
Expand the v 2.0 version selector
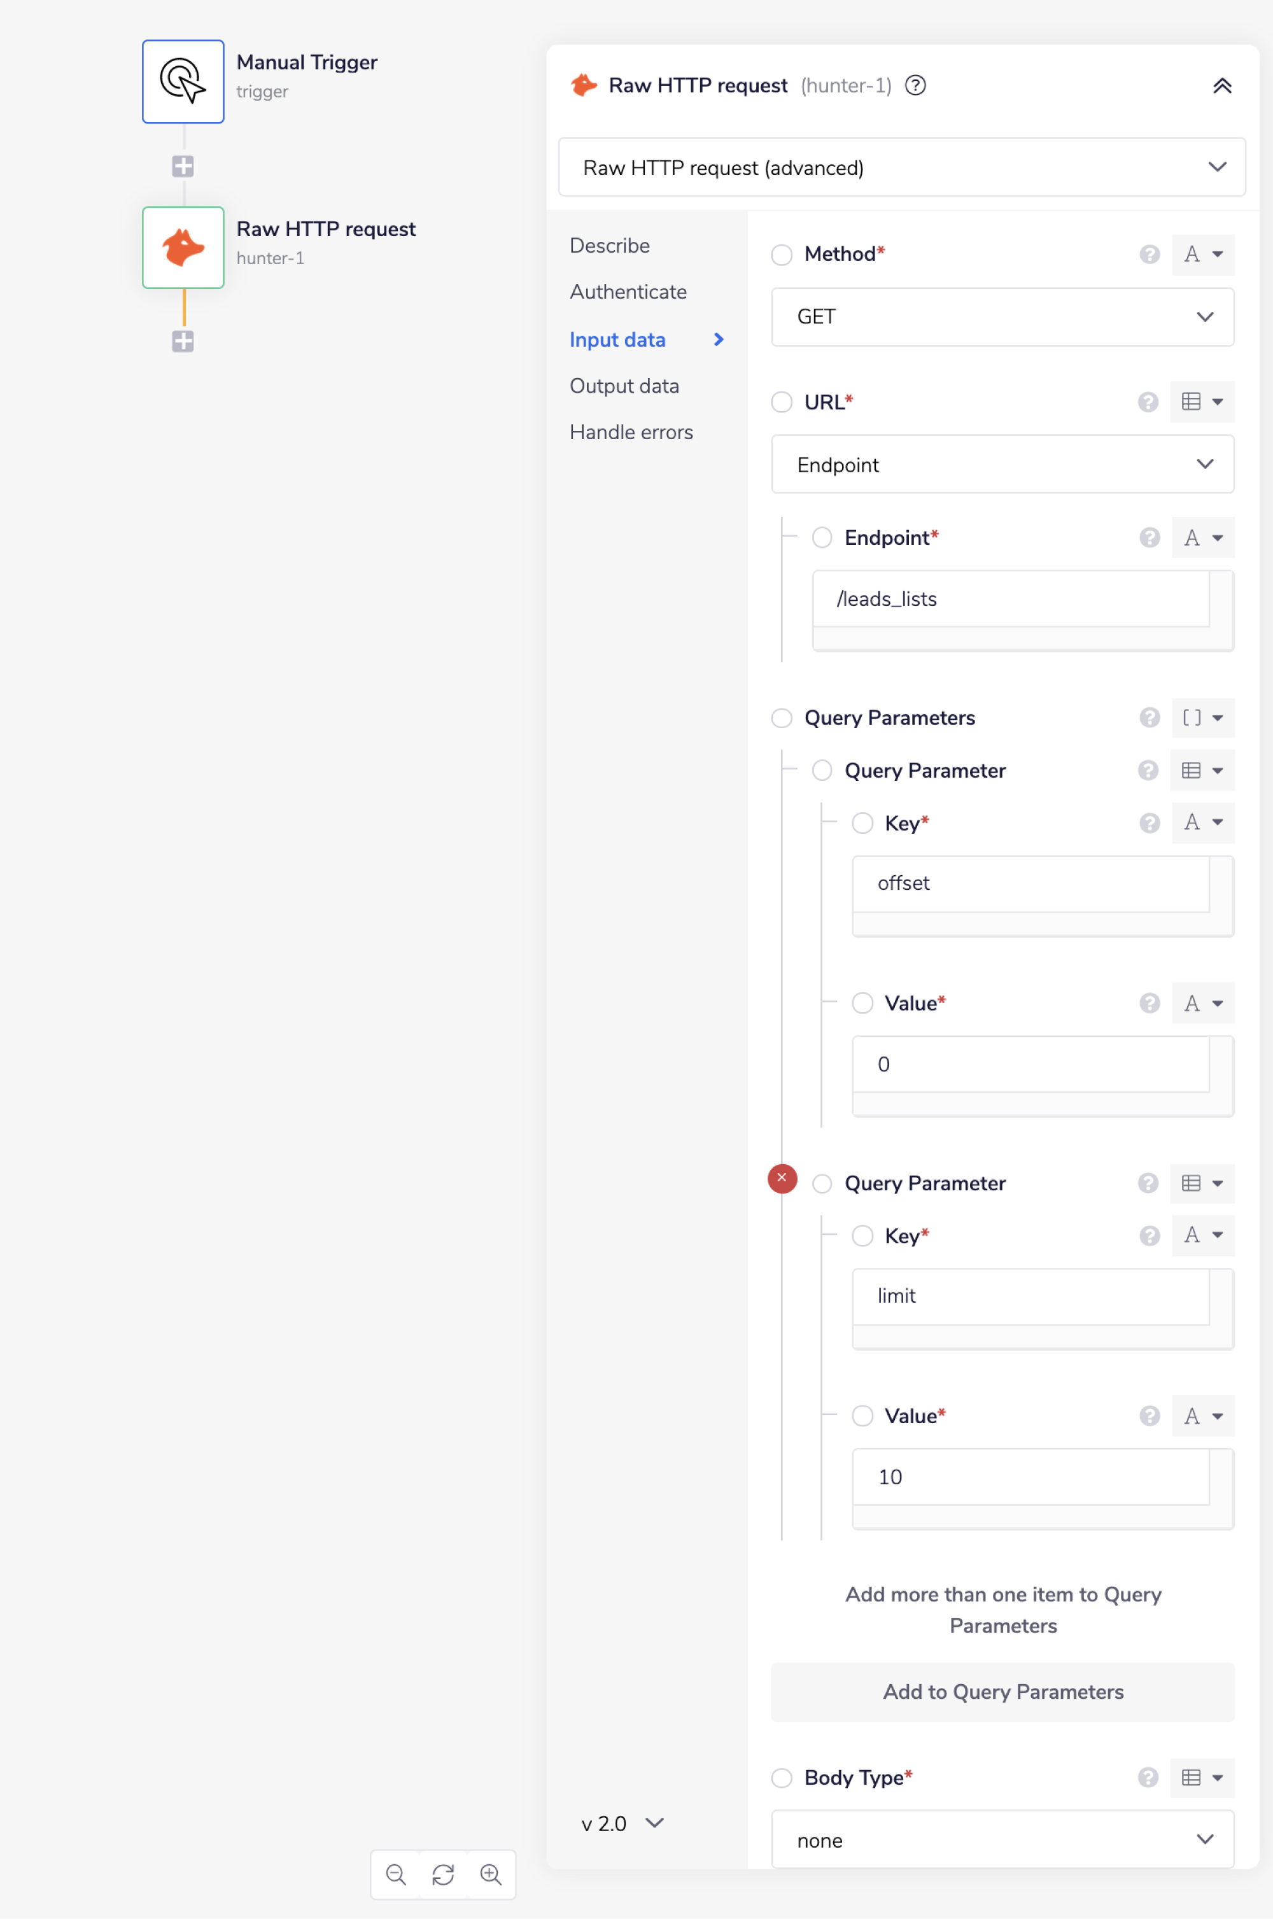[622, 1824]
